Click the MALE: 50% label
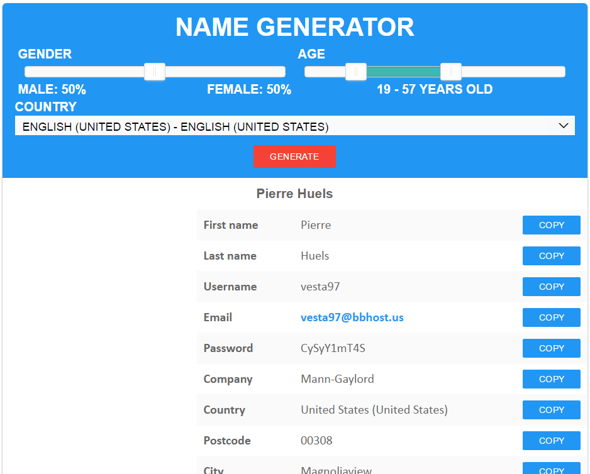The width and height of the screenshot is (590, 474). coord(52,89)
